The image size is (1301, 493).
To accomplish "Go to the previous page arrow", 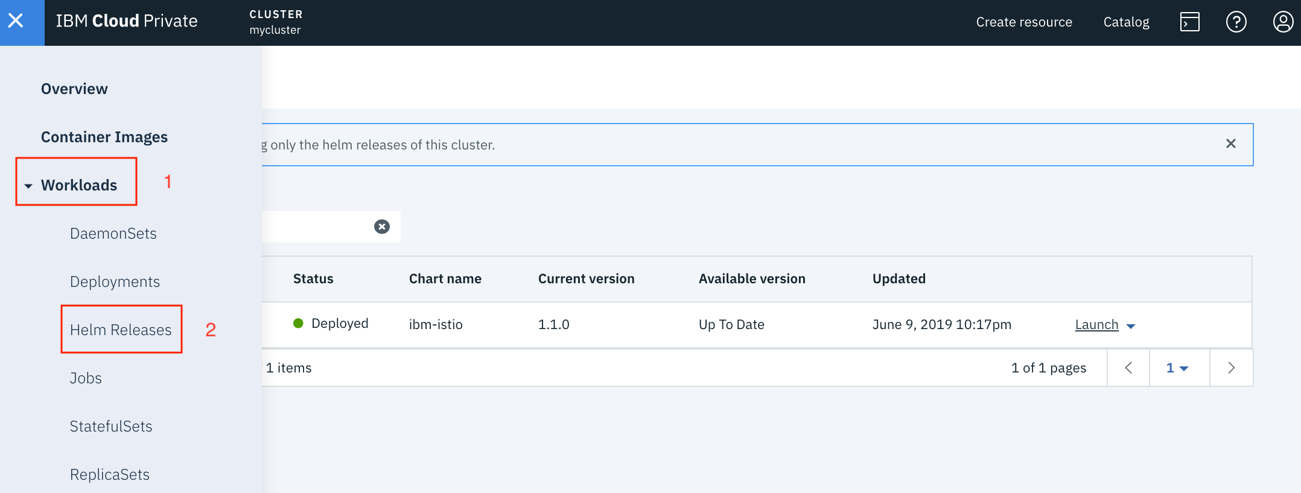I will [1128, 368].
